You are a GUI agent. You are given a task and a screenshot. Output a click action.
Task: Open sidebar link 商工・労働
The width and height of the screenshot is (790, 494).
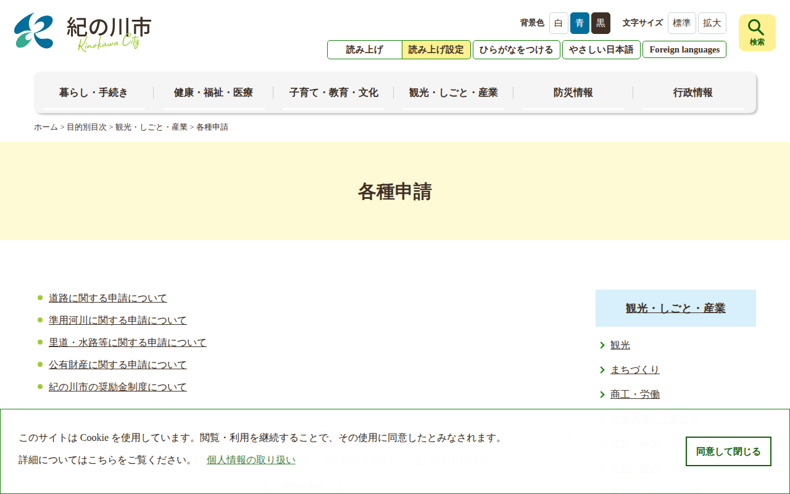coord(635,395)
